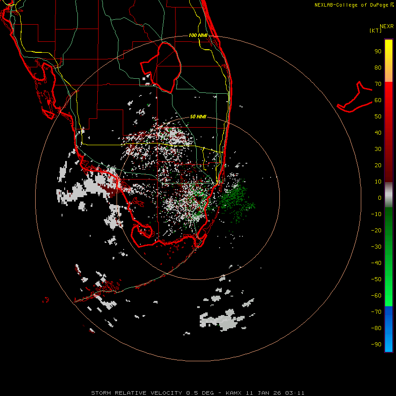Click the 03:11 timestamp in caption
This screenshot has width=396, height=396.
click(x=295, y=393)
